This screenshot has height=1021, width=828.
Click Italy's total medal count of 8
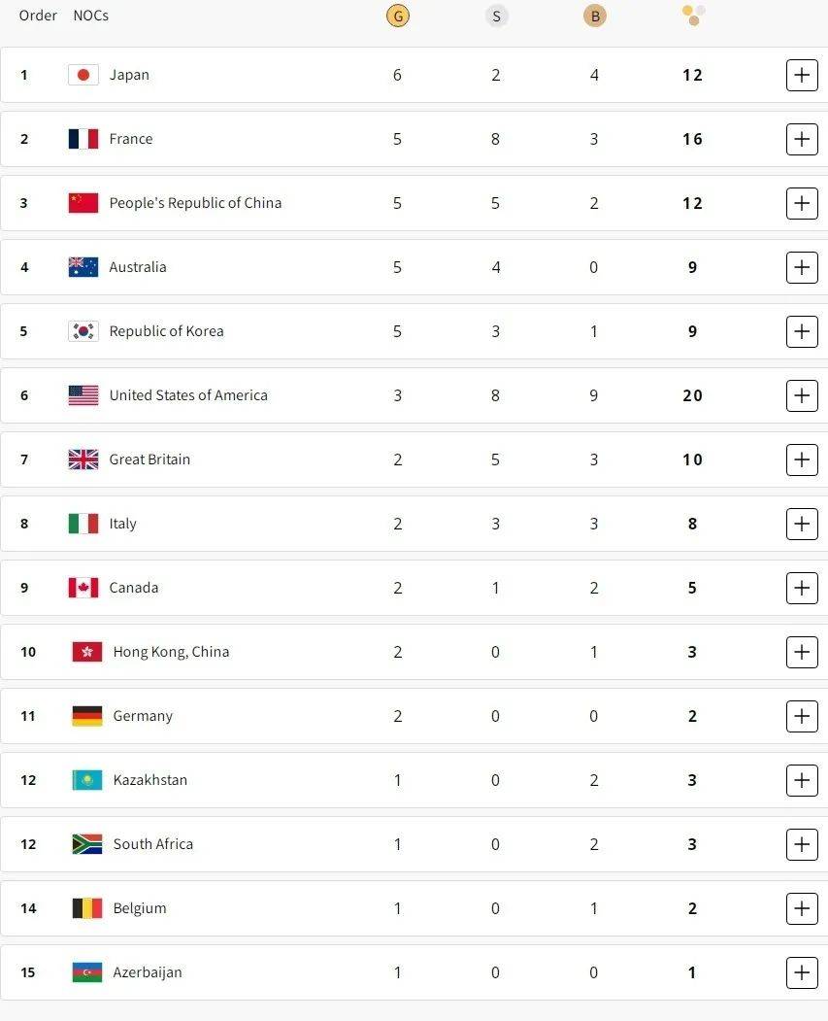tap(692, 524)
